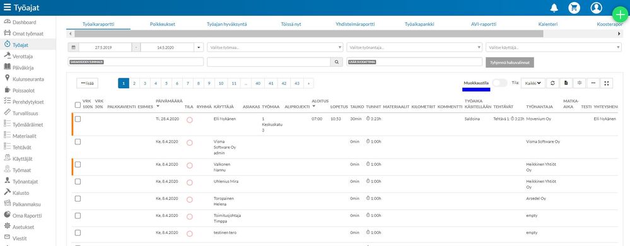Screen dimensions: 630x246
Task: Click the Lisää suodattimia filter field
Action: 414,62
